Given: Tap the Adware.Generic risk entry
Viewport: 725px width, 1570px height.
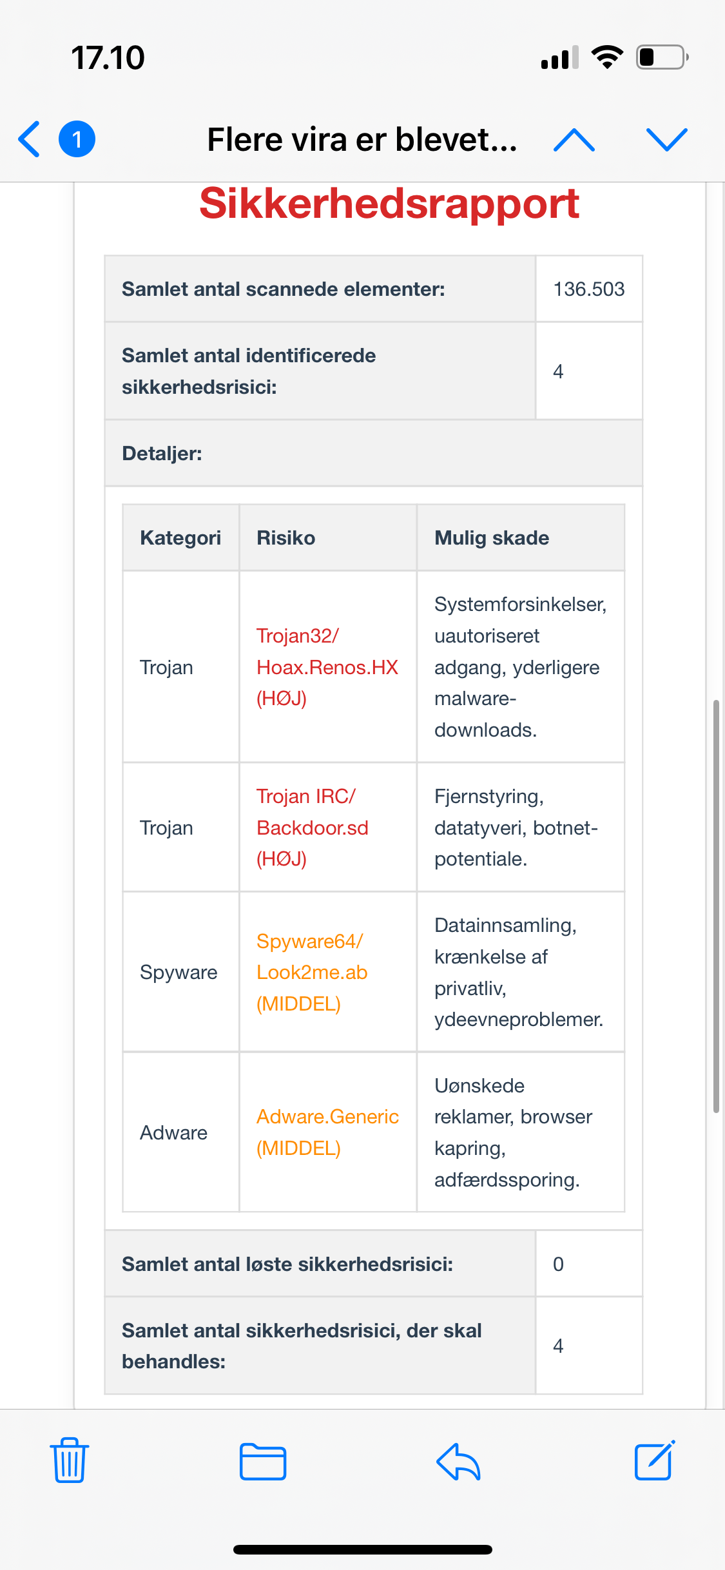Looking at the screenshot, I should (x=327, y=1132).
